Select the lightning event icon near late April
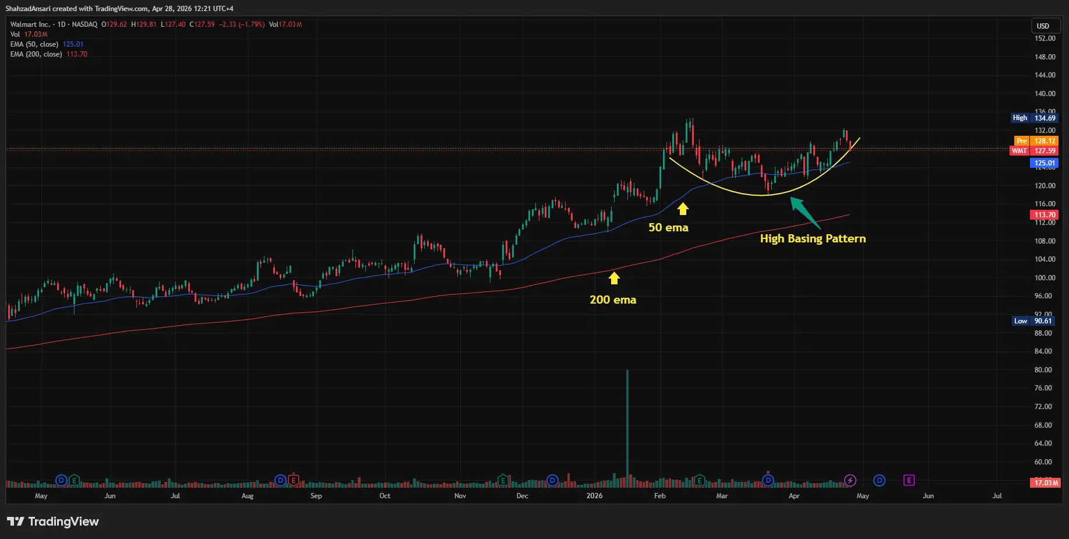1069x539 pixels. tap(851, 480)
